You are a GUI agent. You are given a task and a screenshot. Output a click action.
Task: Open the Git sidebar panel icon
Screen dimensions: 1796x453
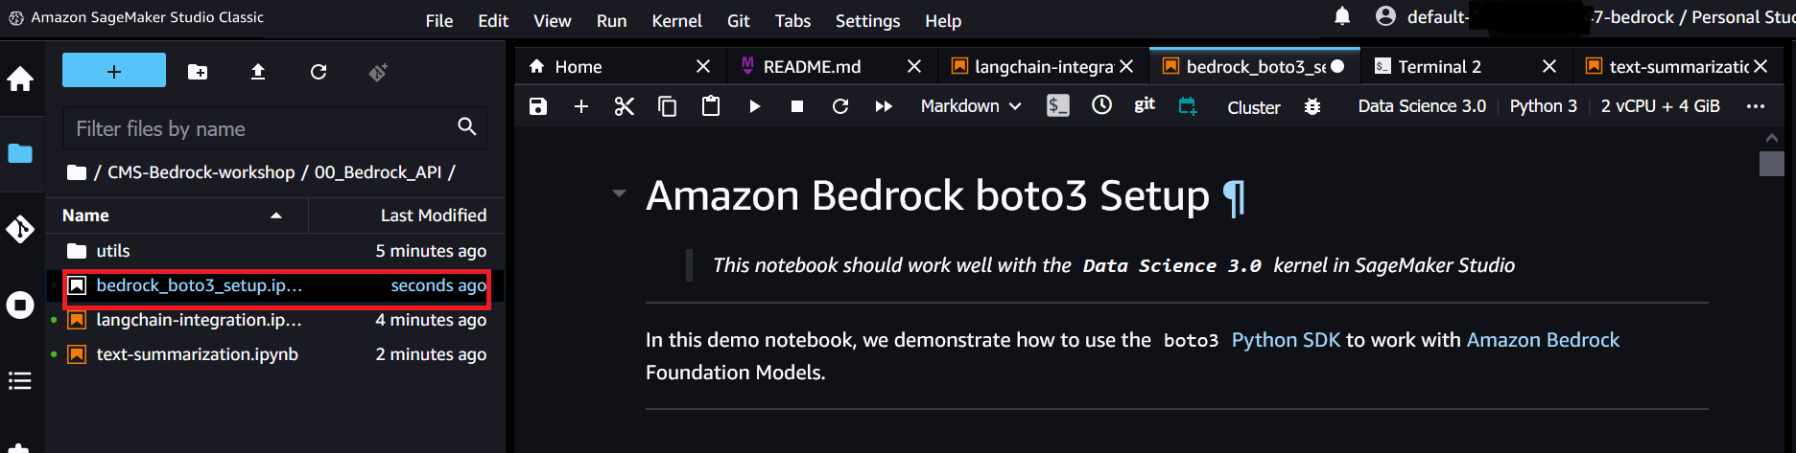pos(20,229)
